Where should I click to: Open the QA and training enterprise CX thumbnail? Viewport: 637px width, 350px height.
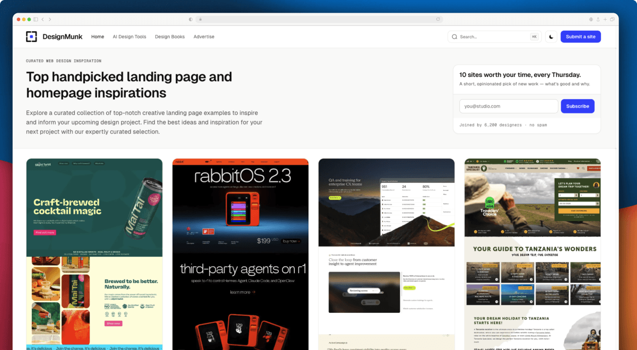pos(386,254)
